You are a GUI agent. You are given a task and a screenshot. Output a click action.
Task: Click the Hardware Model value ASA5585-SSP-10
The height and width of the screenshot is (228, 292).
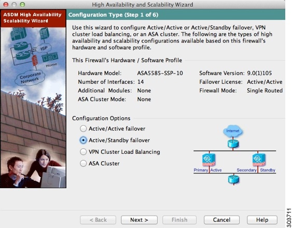160,73
